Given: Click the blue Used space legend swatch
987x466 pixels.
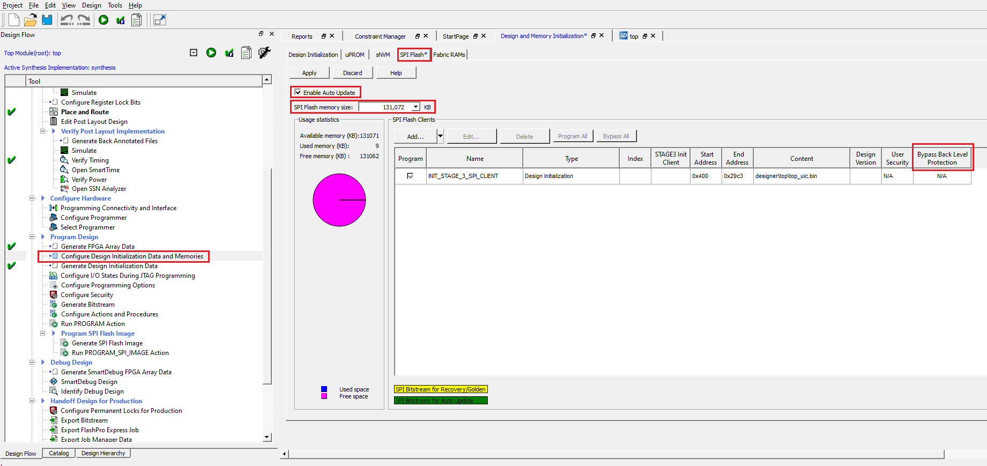Looking at the screenshot, I should [x=324, y=389].
